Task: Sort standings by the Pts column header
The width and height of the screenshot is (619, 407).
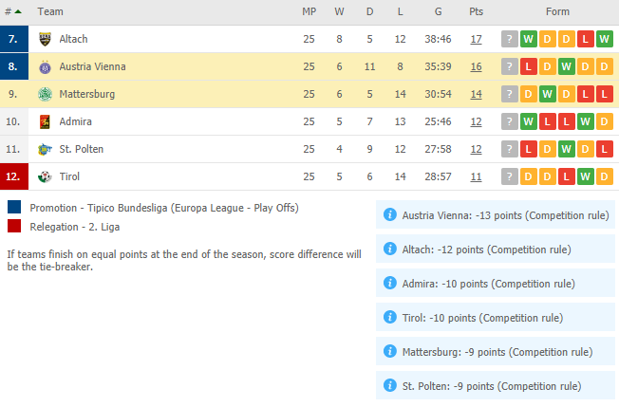Action: (x=476, y=11)
